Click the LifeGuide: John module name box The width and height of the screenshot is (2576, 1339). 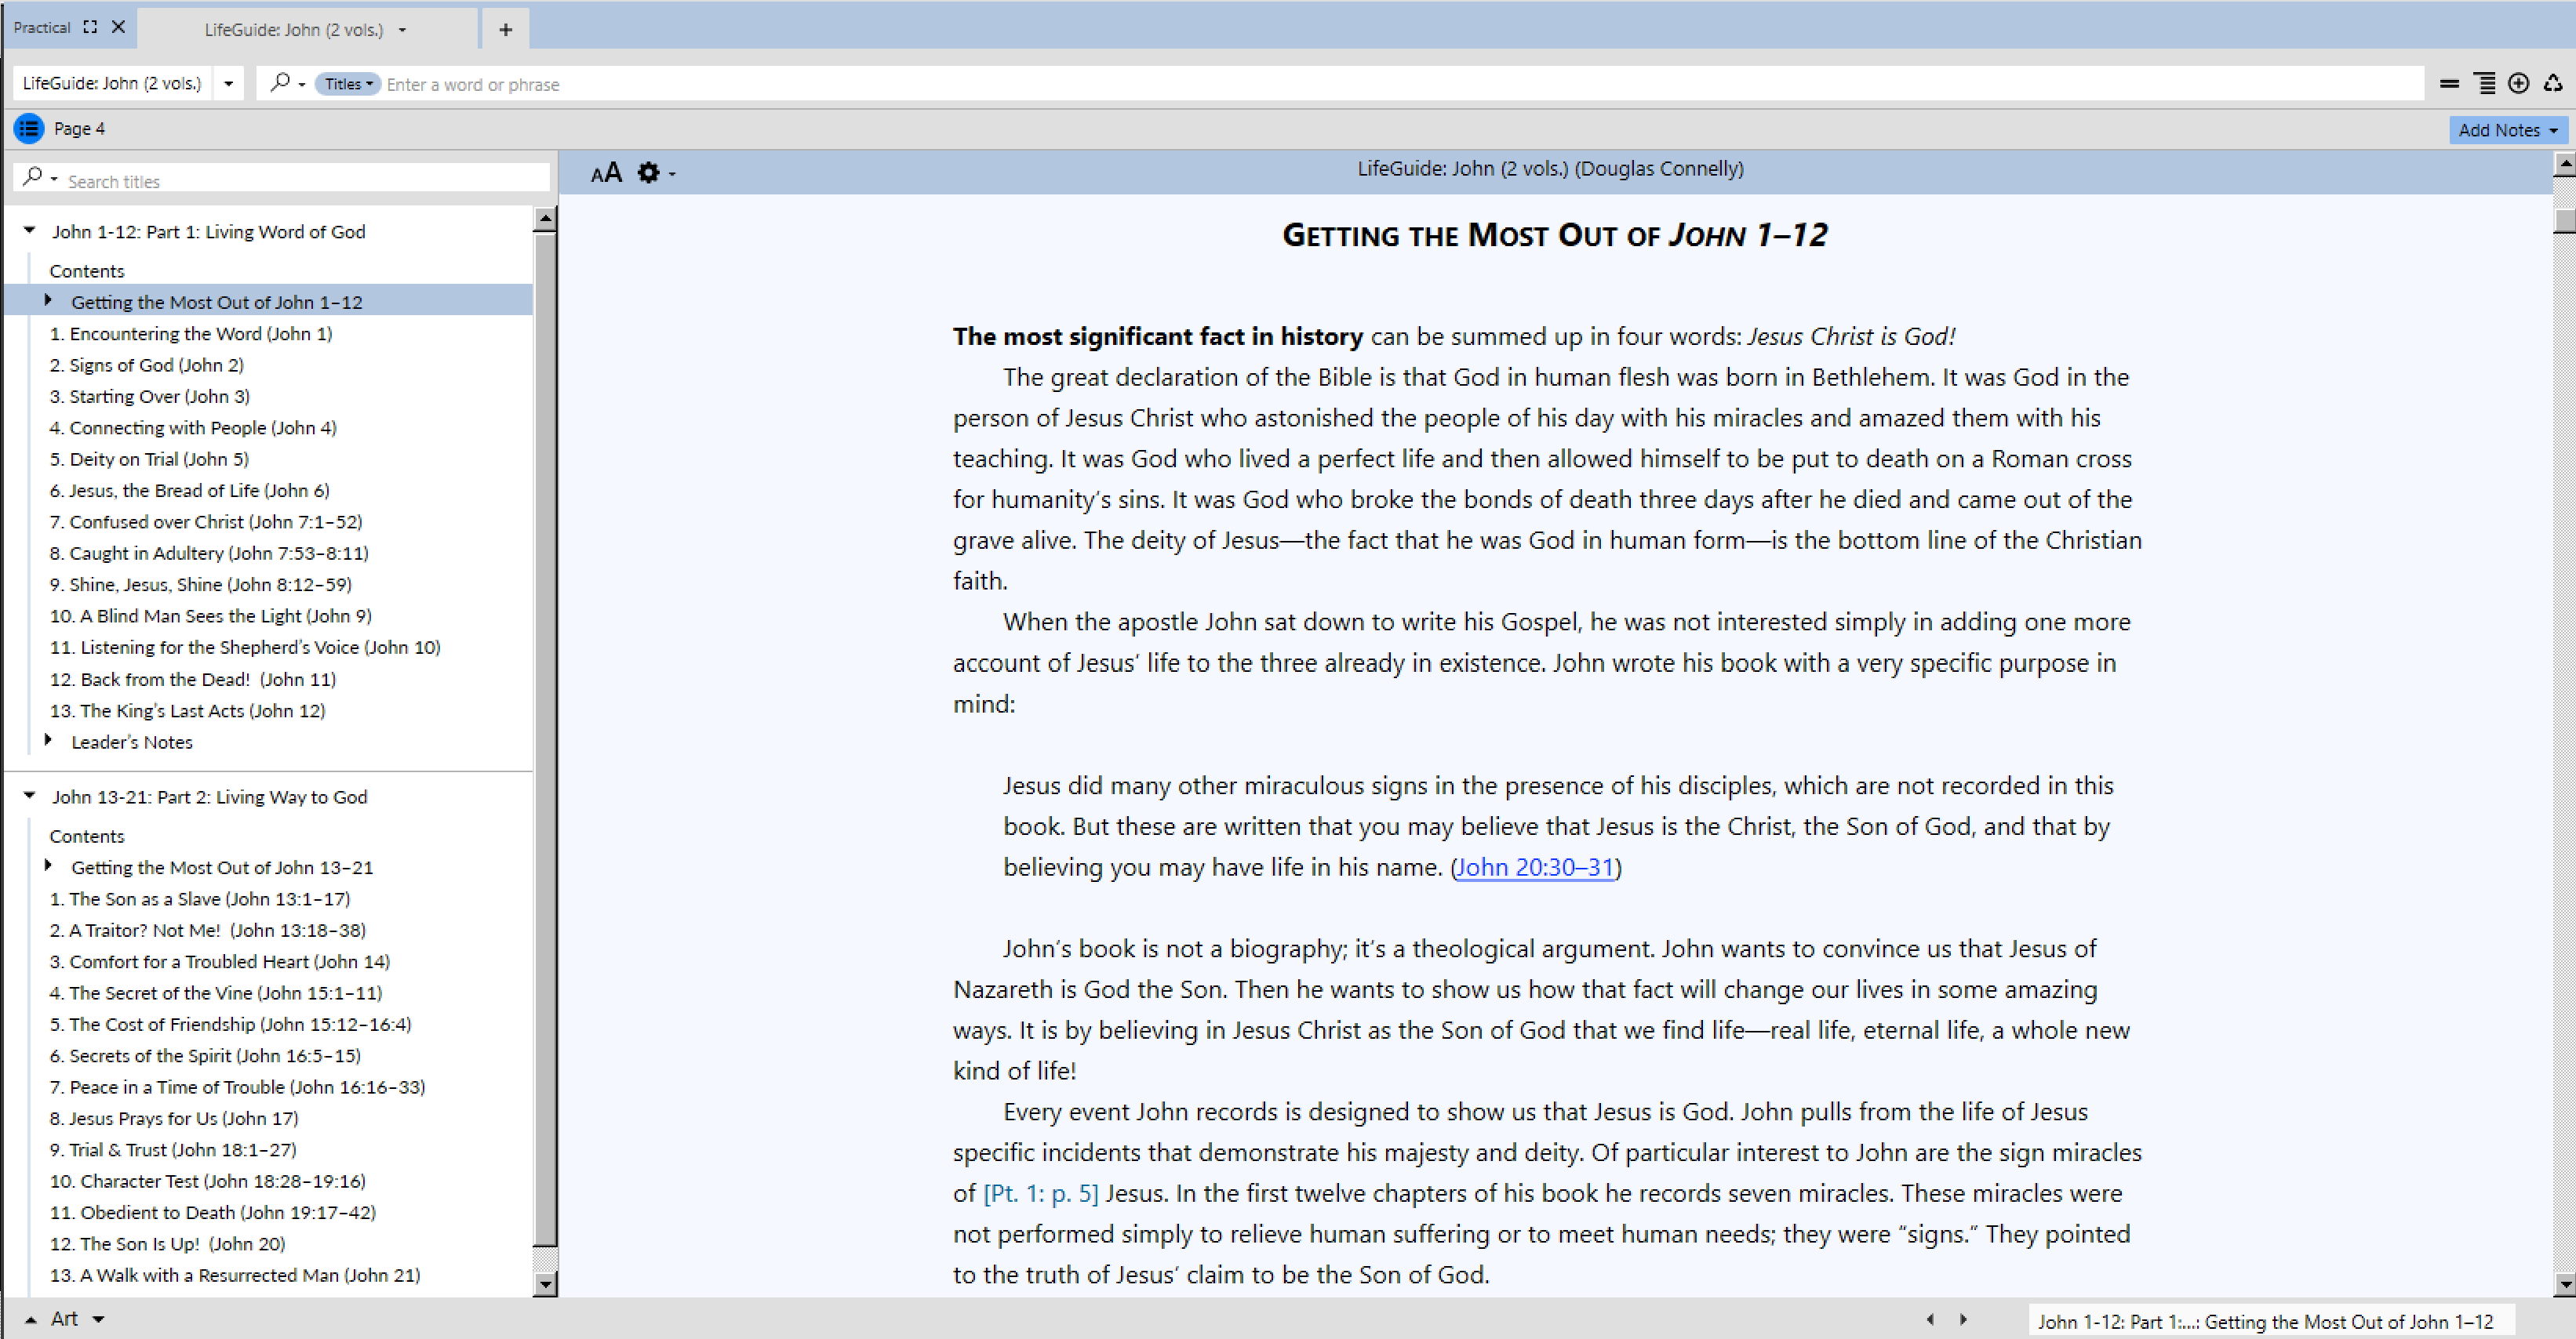(112, 83)
